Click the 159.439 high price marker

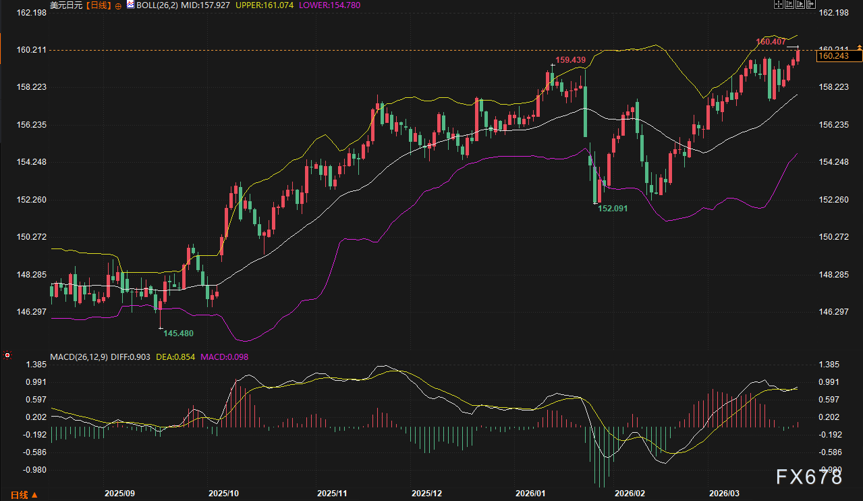tap(570, 60)
